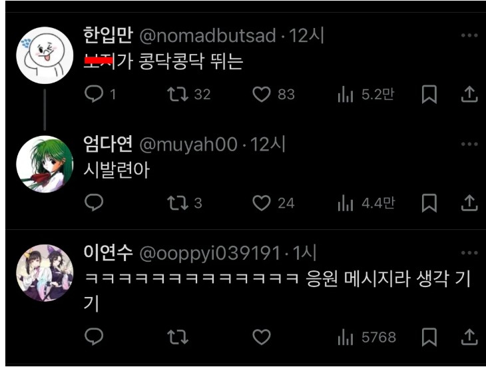486x367 pixels.
Task: Retweet the @nomadbutsad post with 32 retweets
Action: pos(178,94)
